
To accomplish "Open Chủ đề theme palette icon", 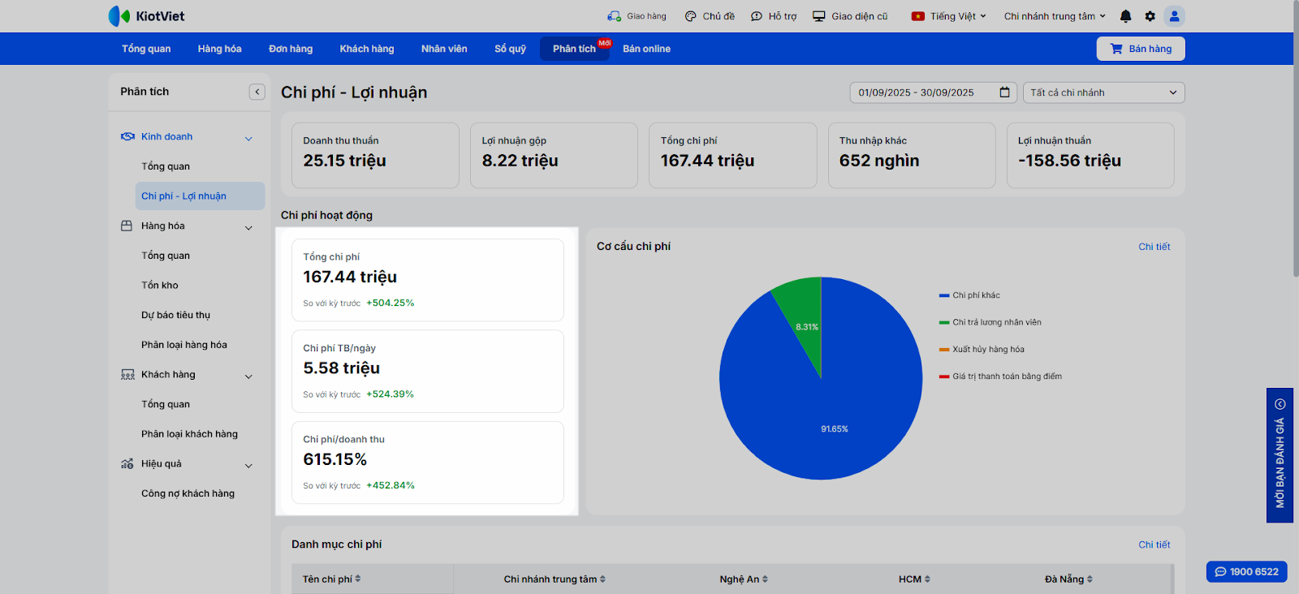I will 691,16.
